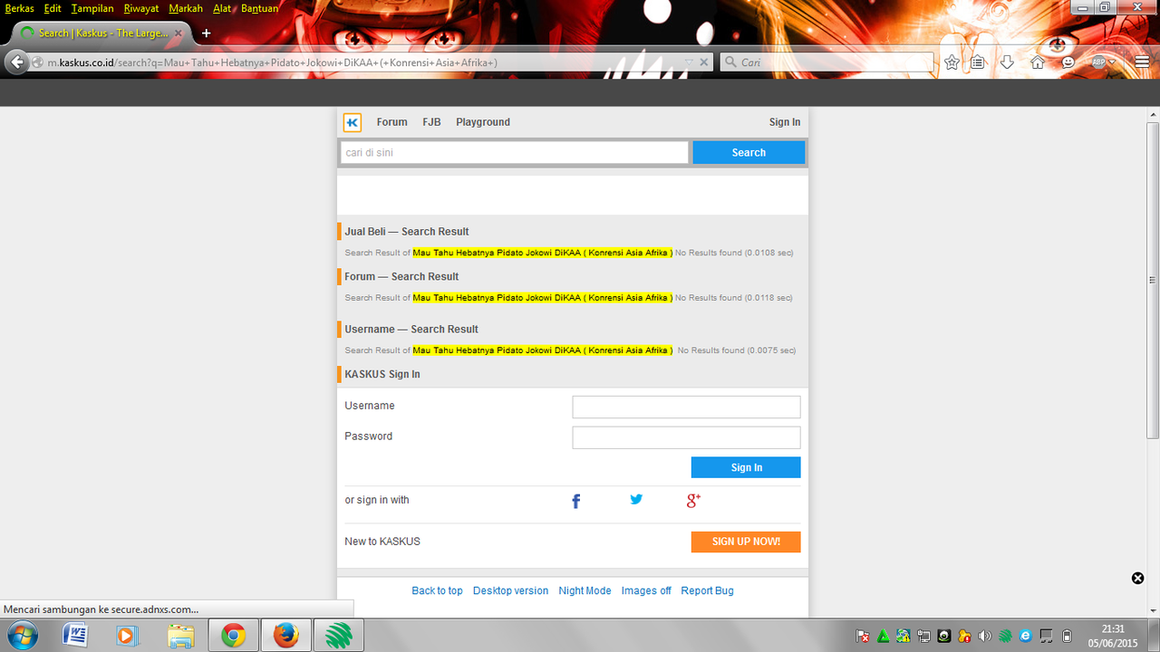The image size is (1160, 652).
Task: Sign in with Facebook icon
Action: (575, 501)
